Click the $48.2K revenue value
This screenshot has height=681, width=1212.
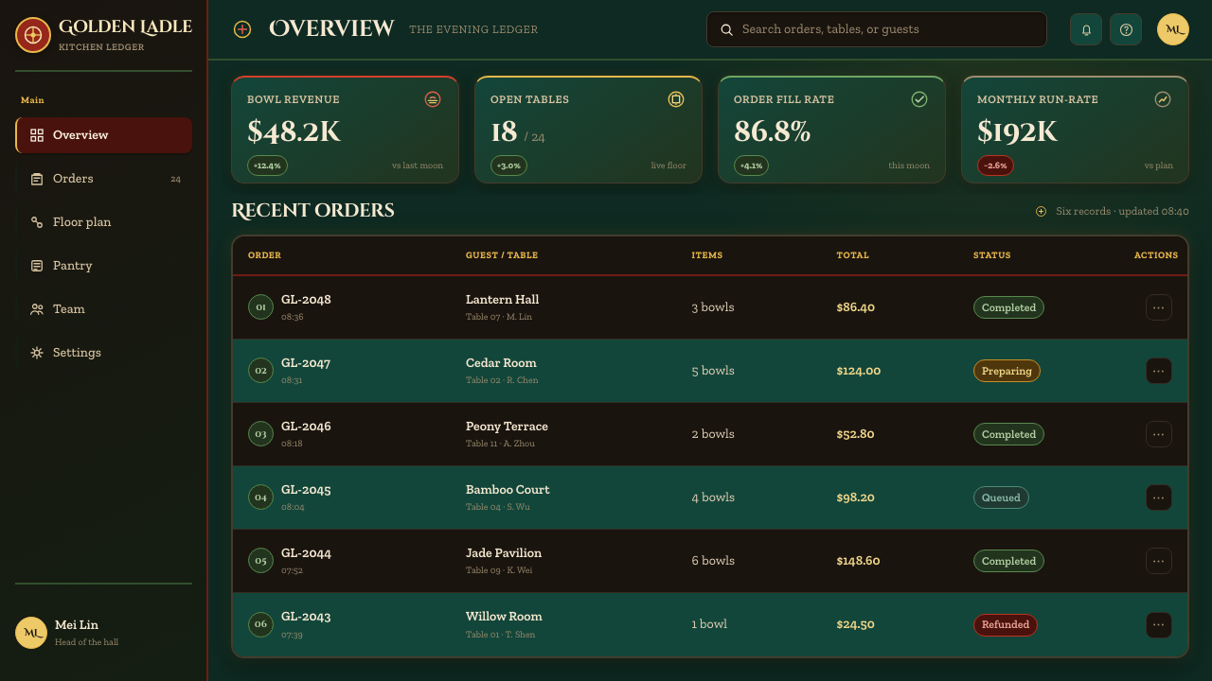(294, 131)
